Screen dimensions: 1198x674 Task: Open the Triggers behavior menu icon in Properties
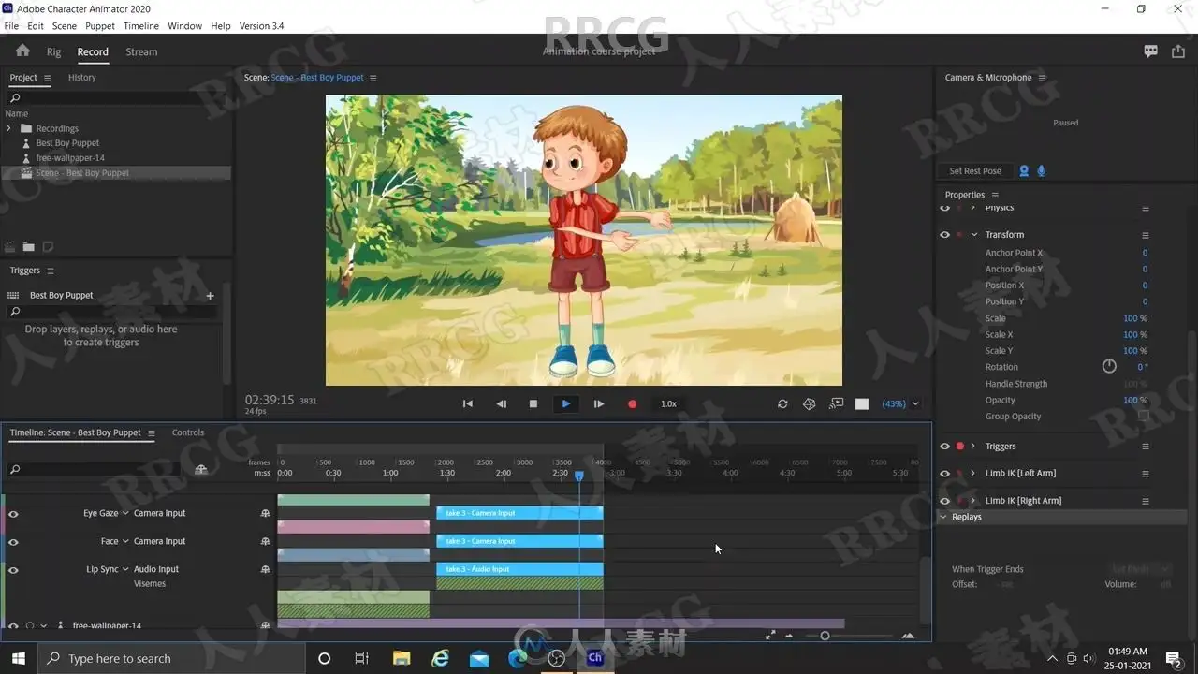click(x=1145, y=447)
